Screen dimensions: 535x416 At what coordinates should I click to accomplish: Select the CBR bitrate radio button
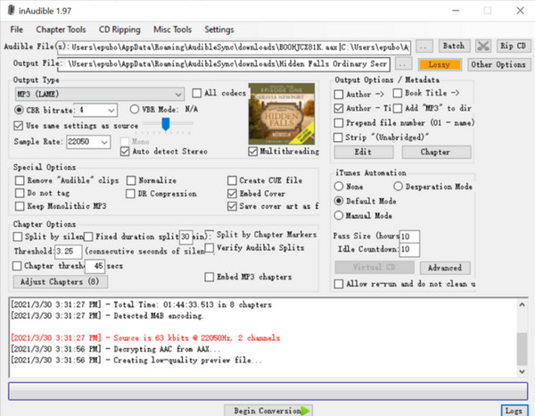click(19, 110)
